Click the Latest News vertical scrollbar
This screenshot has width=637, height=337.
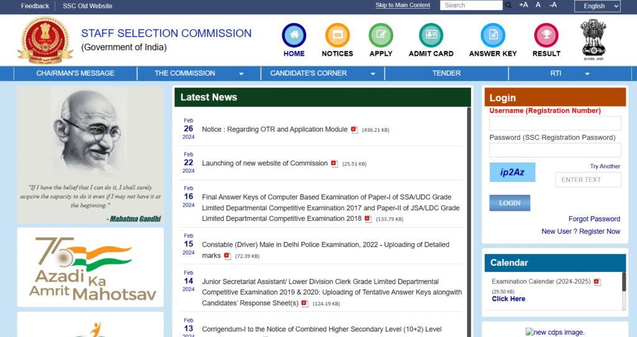point(469,222)
